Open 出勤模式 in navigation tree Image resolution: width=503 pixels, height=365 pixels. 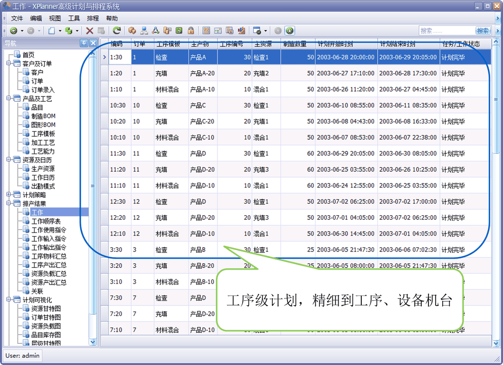pos(43,186)
